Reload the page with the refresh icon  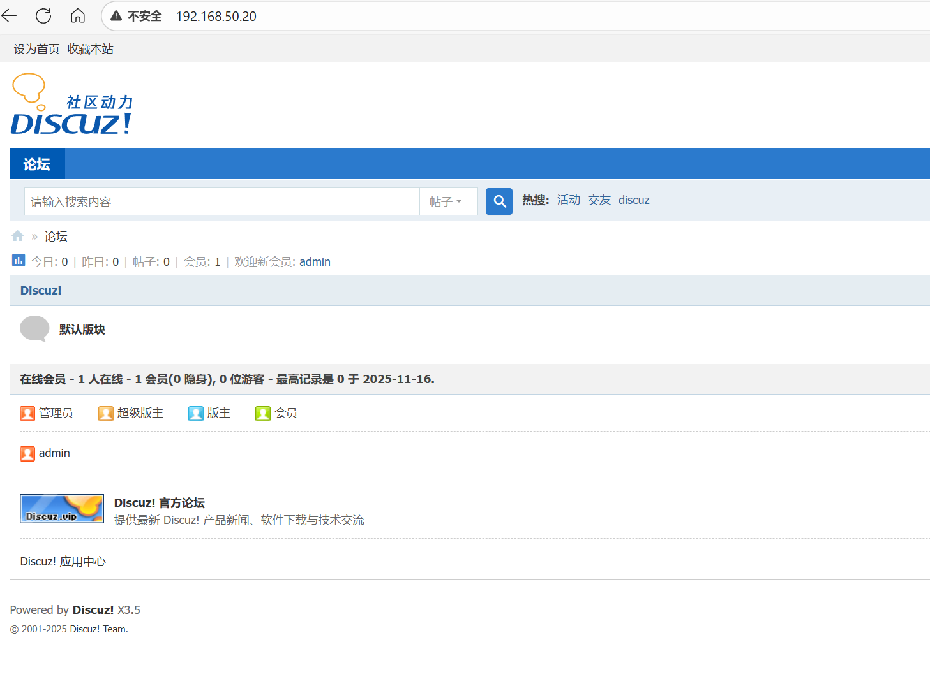(x=43, y=16)
